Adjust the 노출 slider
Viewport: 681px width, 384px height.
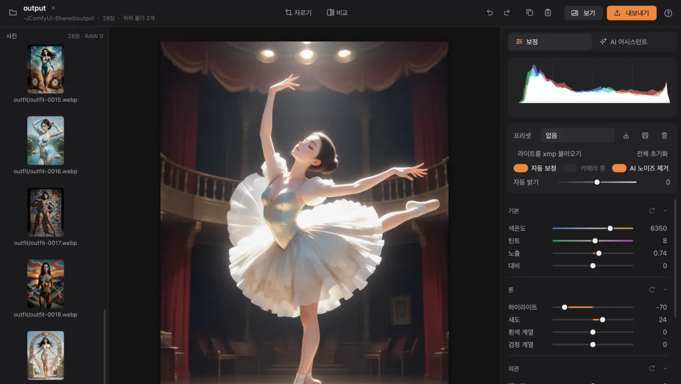point(592,253)
